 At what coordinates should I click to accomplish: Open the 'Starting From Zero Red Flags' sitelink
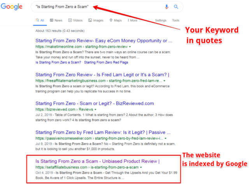106,62
